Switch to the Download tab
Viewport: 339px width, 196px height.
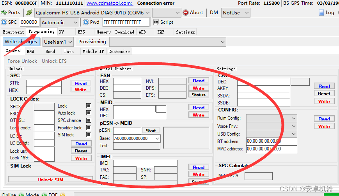(x=124, y=32)
